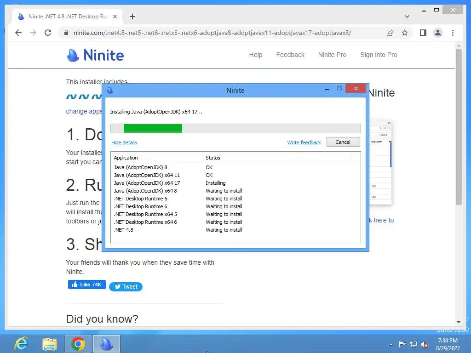Open the tab search chevron
Image resolution: width=471 pixels, height=353 pixels.
click(407, 17)
